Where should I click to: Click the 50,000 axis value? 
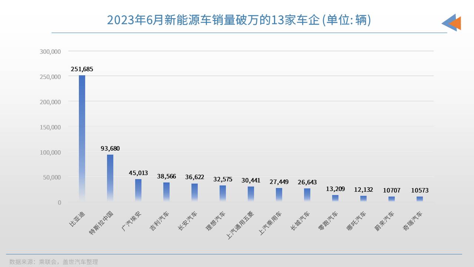point(52,177)
